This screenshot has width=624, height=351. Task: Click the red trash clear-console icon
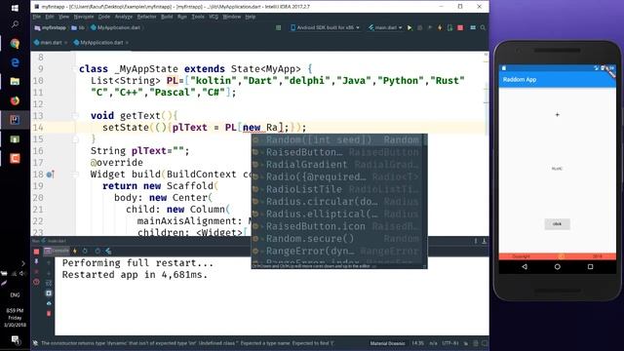click(49, 314)
